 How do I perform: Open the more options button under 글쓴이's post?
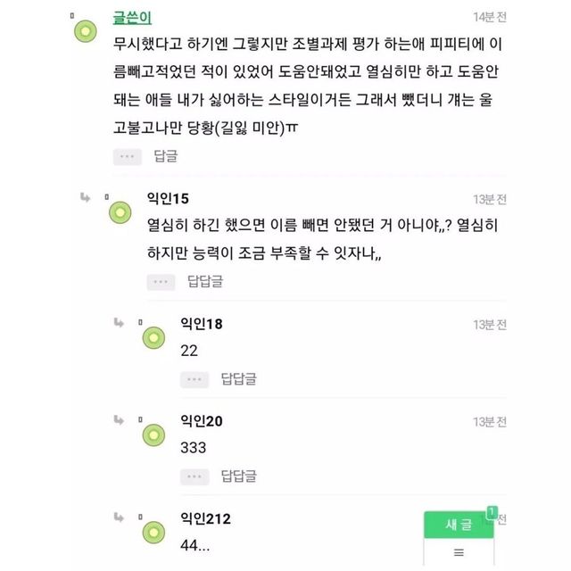(x=128, y=156)
